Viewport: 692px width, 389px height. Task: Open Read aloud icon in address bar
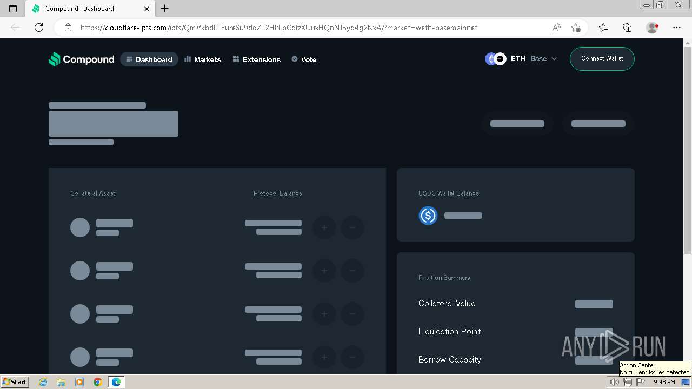pos(556,28)
